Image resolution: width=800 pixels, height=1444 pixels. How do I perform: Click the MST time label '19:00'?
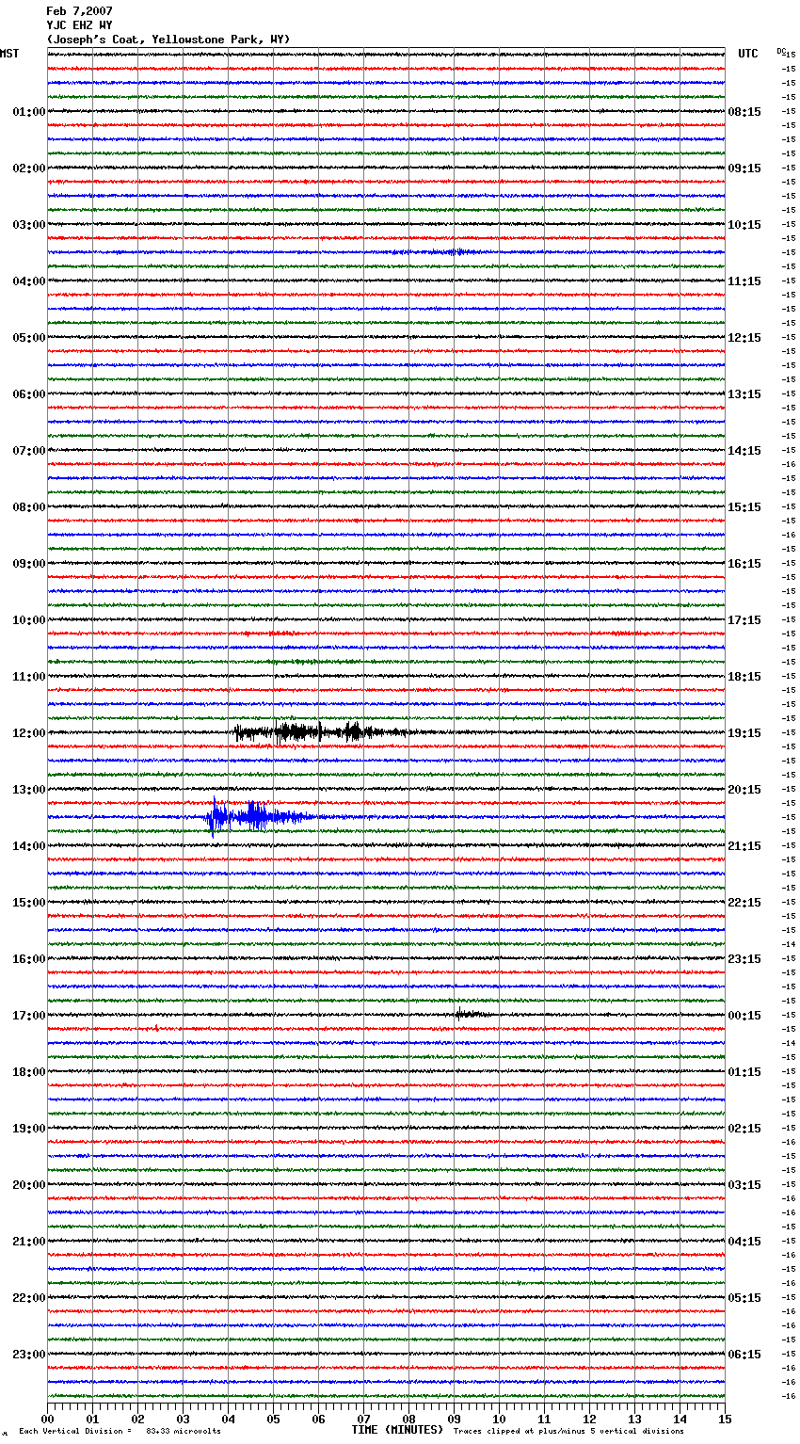[x=29, y=1129]
